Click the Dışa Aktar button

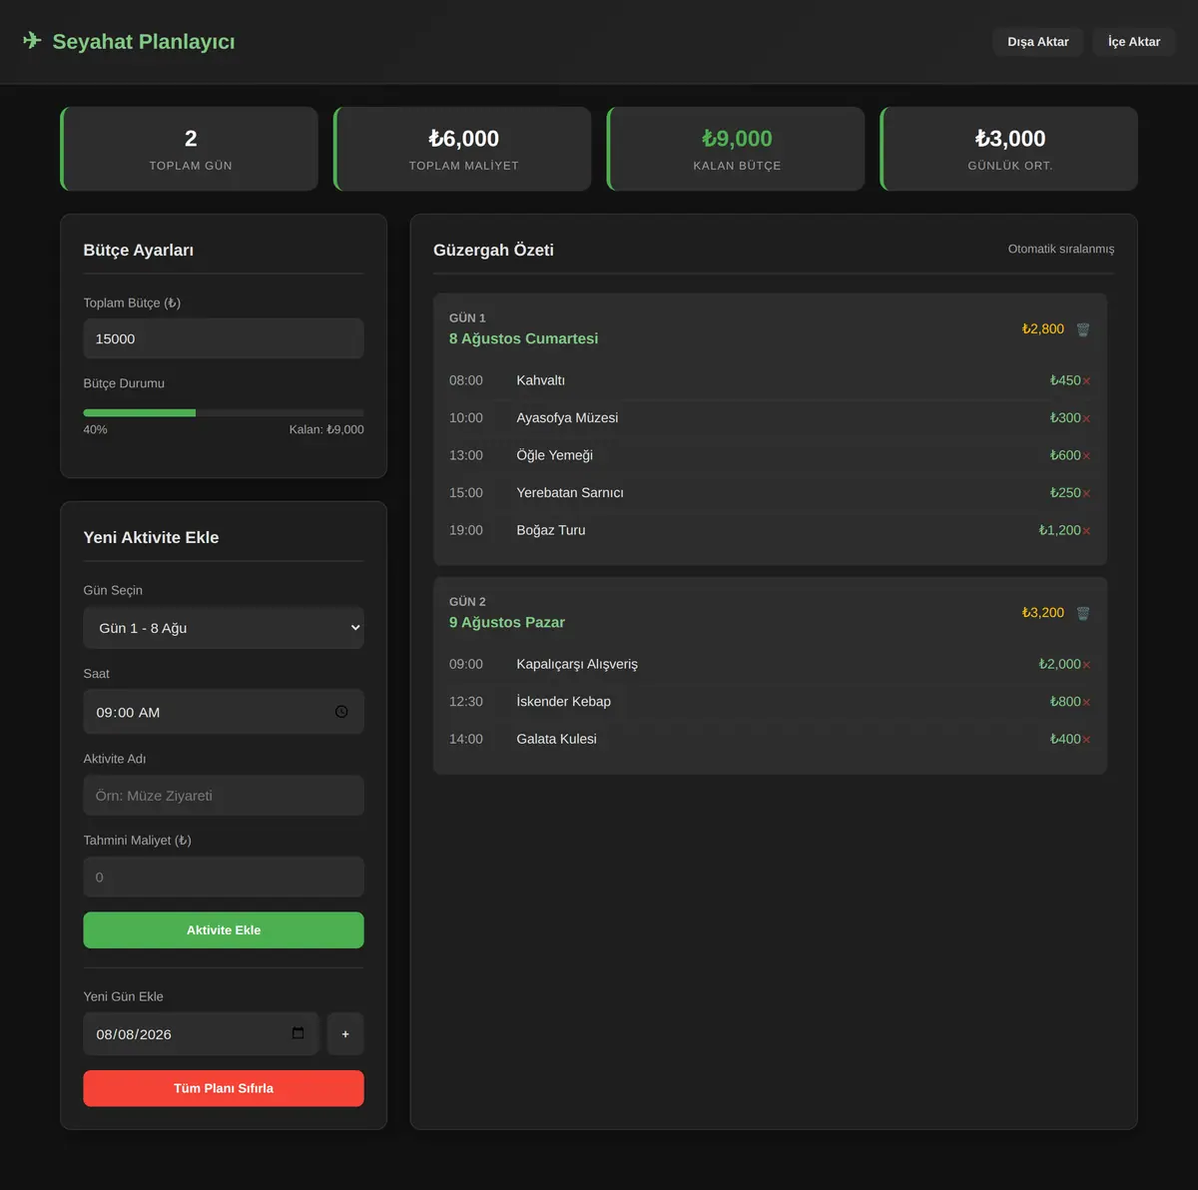pyautogui.click(x=1038, y=42)
